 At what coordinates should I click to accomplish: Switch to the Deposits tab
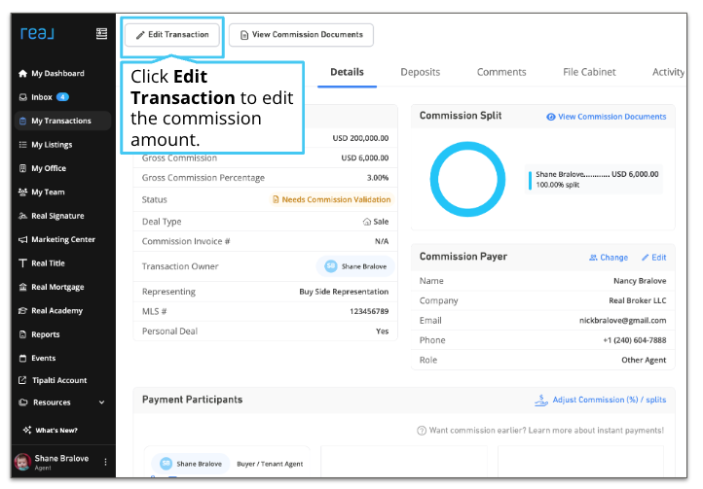(x=420, y=72)
